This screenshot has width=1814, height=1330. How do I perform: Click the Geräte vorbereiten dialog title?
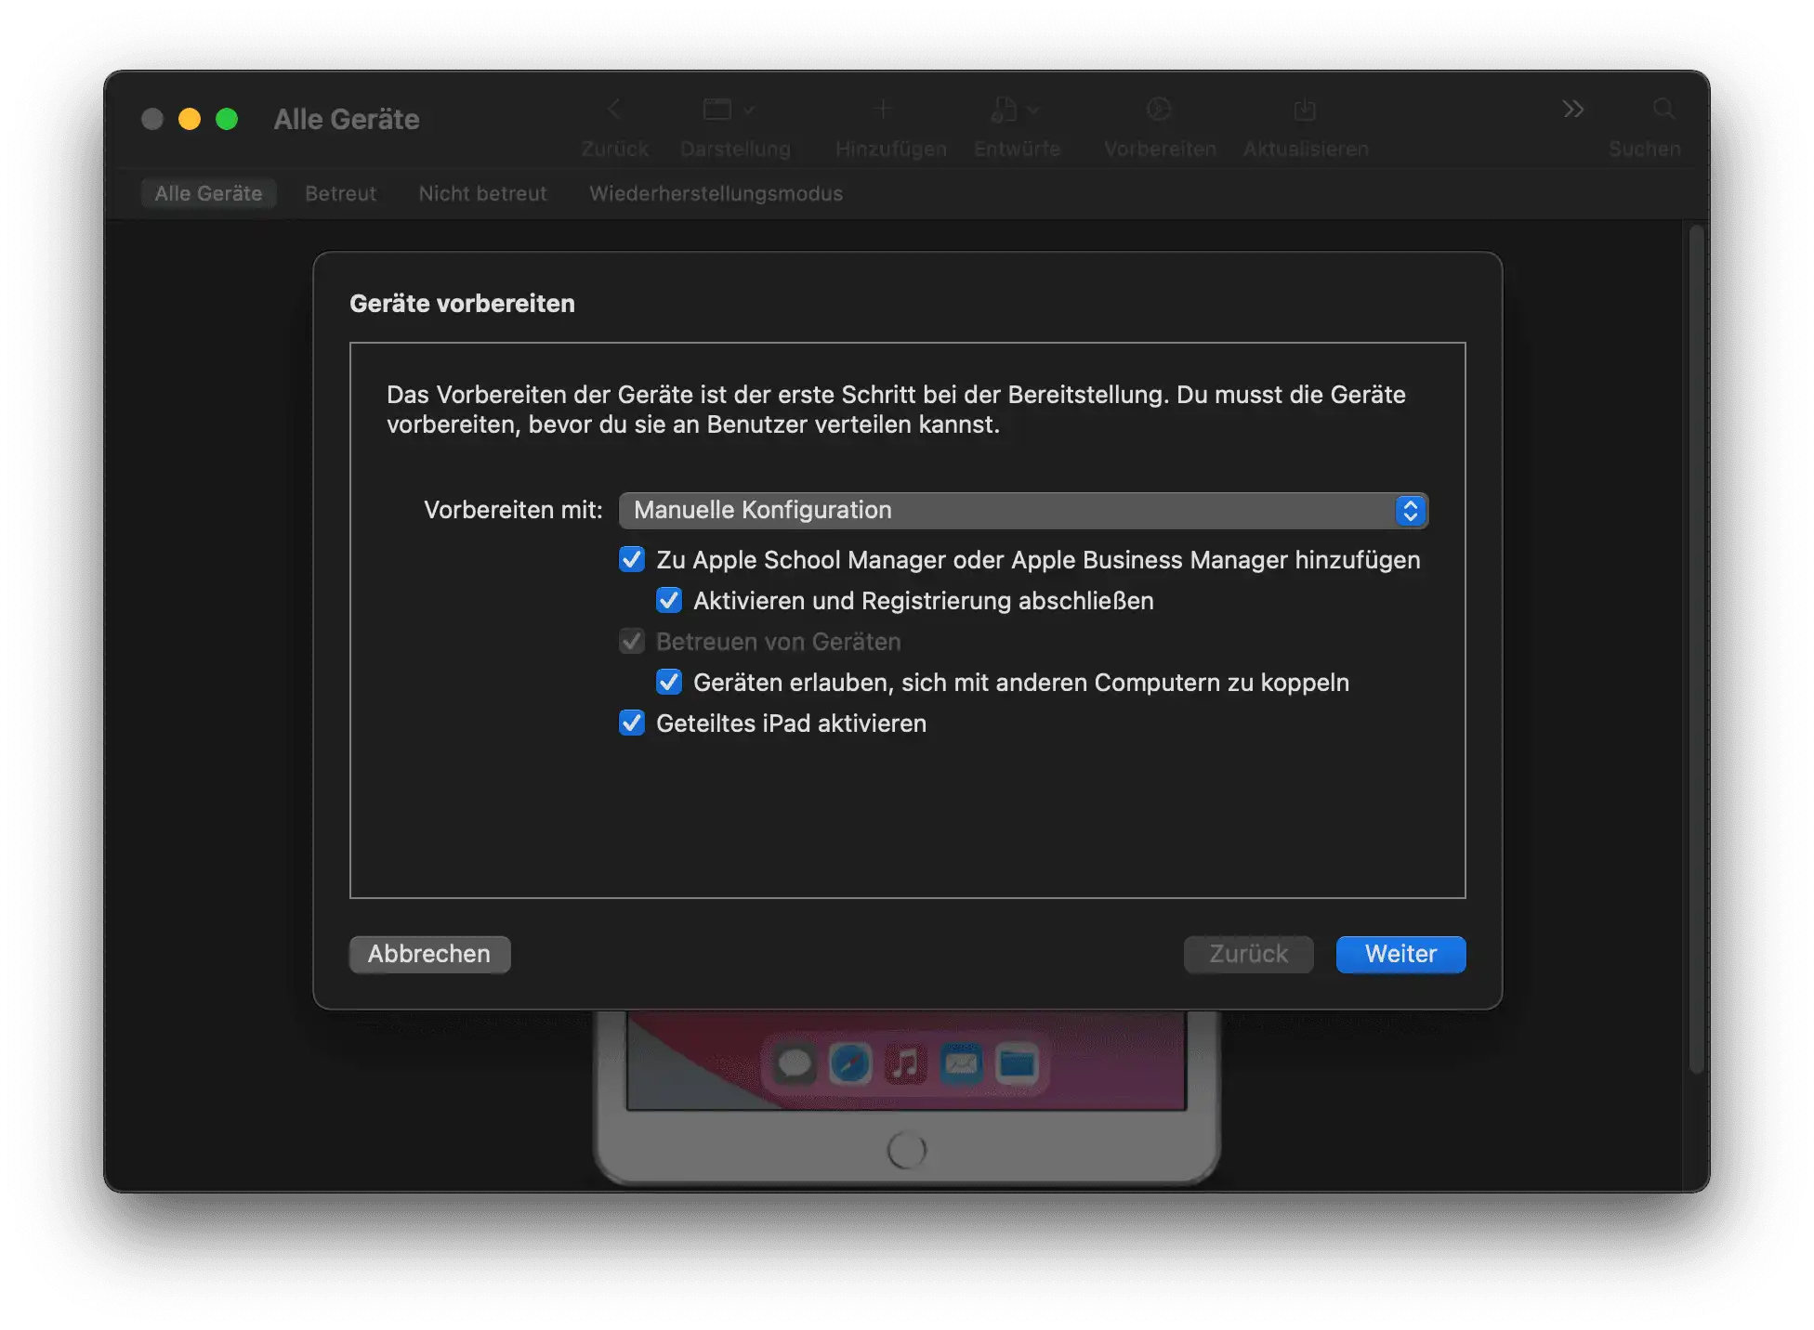pos(462,304)
